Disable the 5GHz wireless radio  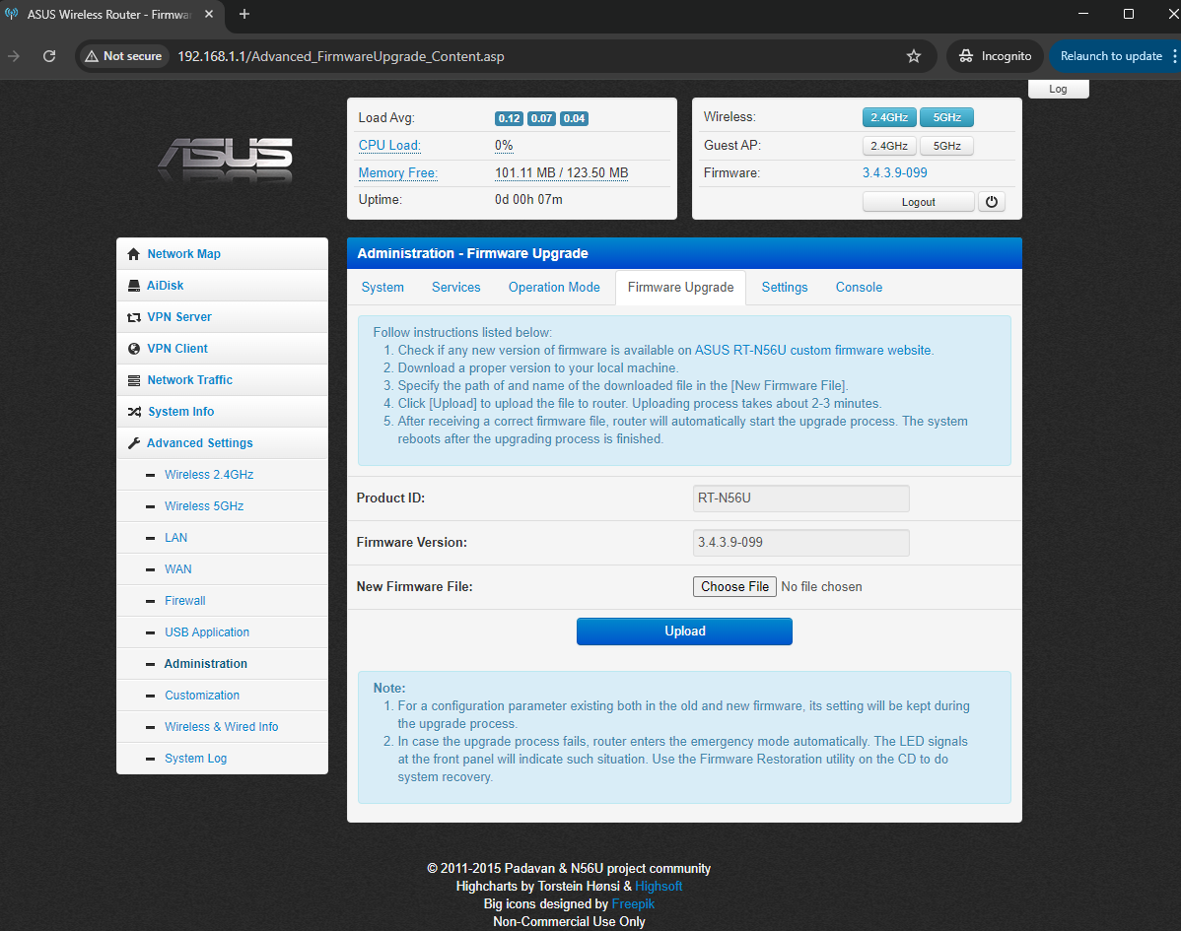tap(945, 116)
